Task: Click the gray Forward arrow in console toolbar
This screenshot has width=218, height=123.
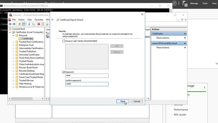Action: (x=14, y=24)
